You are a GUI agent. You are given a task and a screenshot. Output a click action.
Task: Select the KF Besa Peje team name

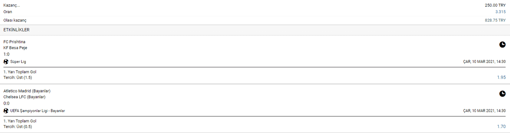coord(15,48)
